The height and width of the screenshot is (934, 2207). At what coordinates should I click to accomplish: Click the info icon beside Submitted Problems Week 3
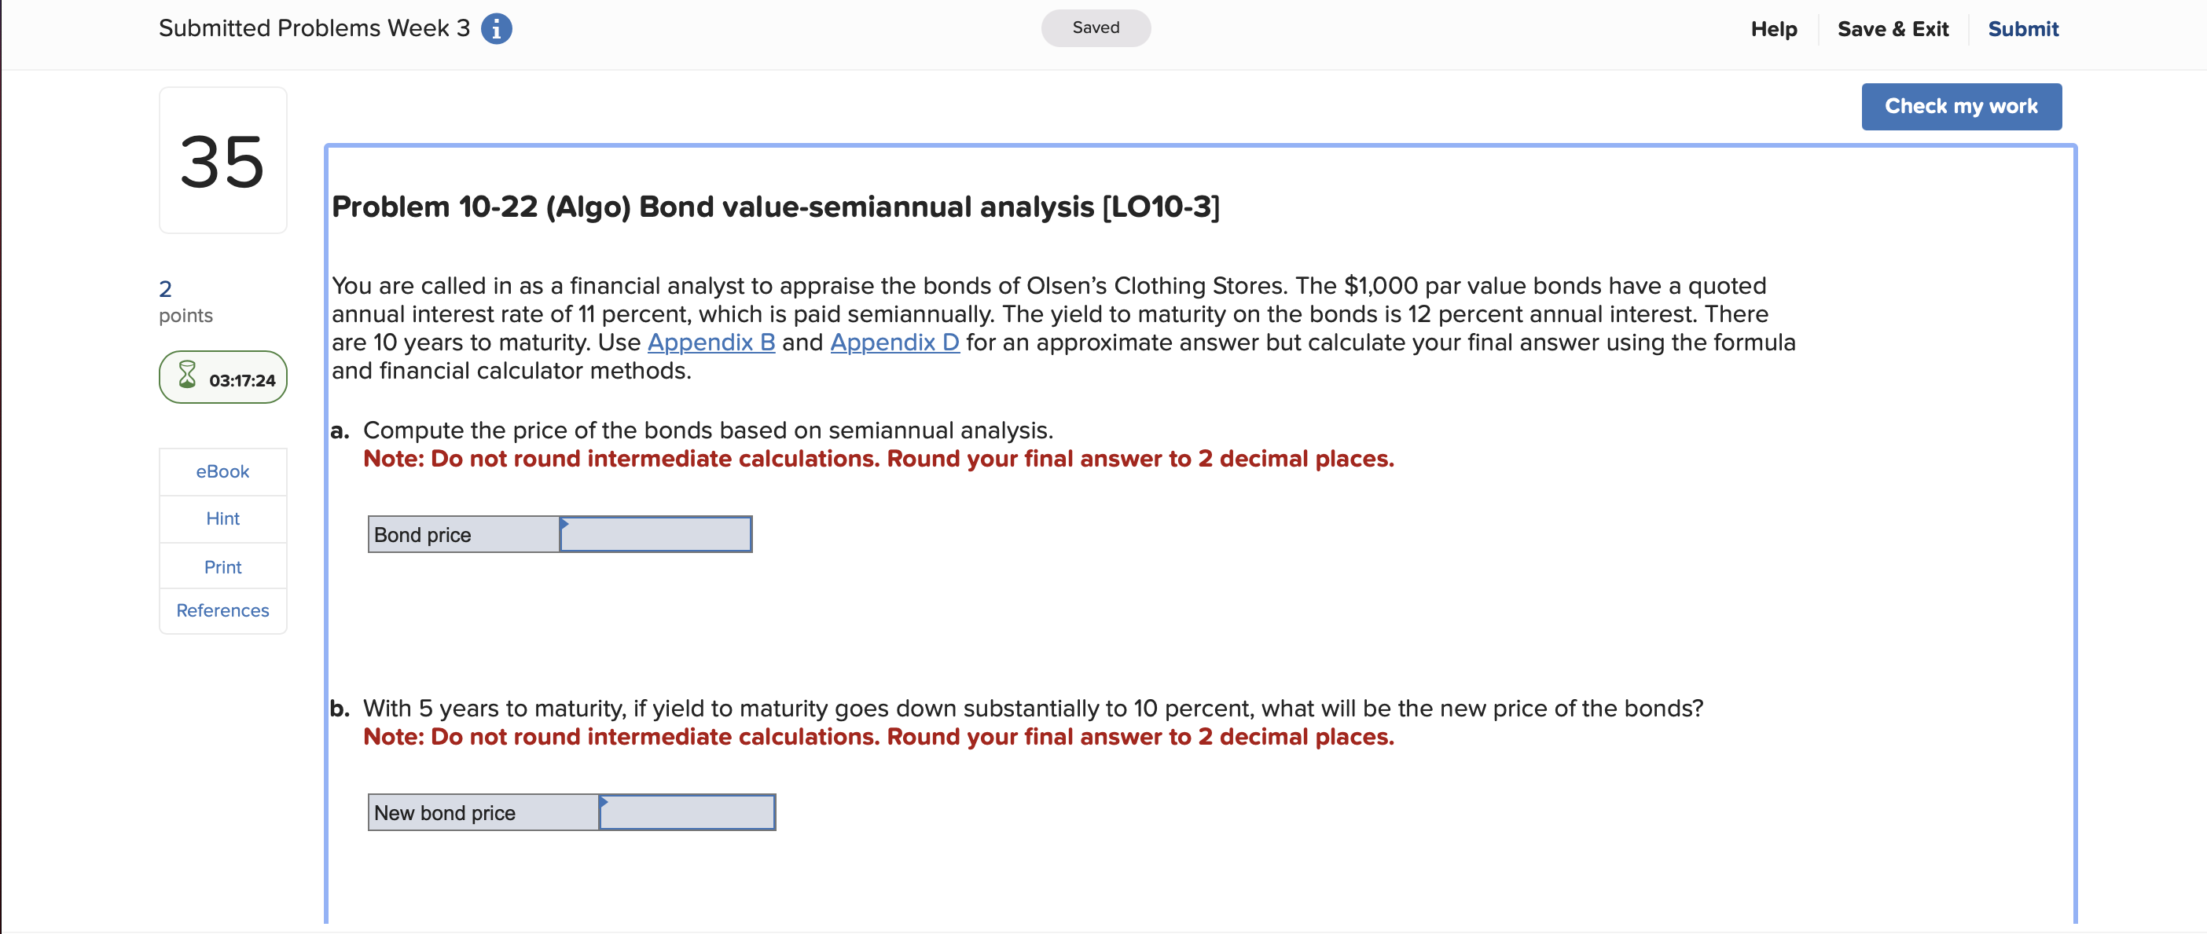pos(495,27)
